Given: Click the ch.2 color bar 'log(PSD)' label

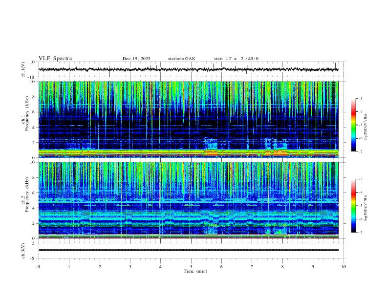Looking at the screenshot, I should [x=366, y=208].
